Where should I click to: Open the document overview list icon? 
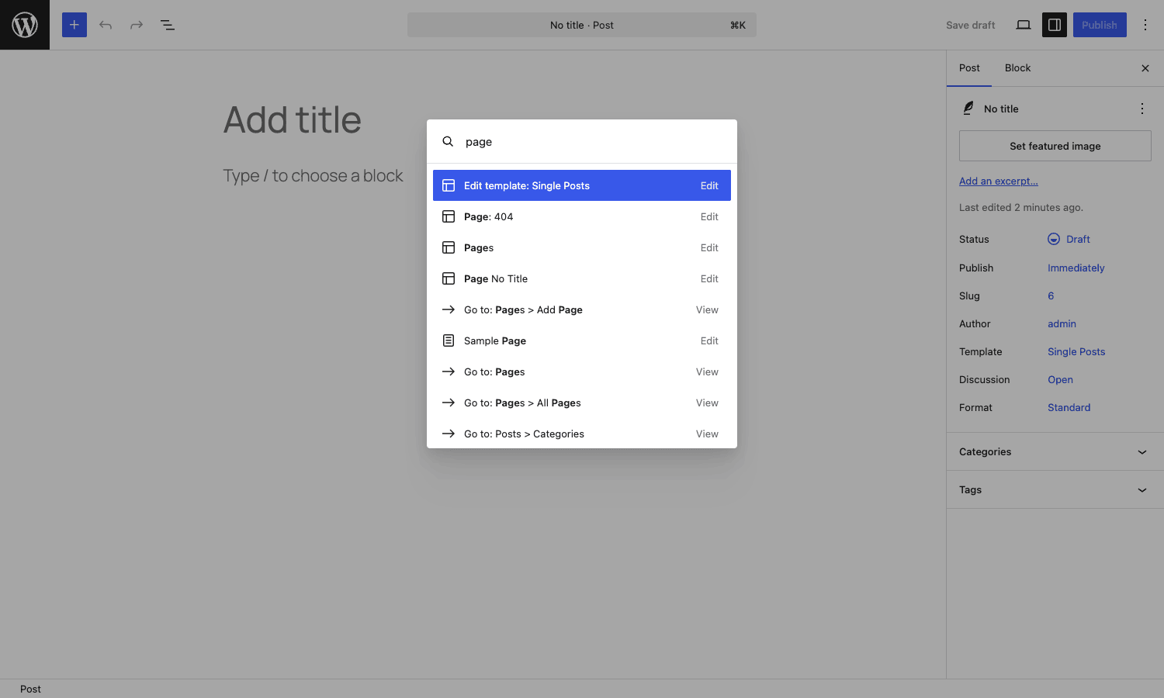pos(168,25)
